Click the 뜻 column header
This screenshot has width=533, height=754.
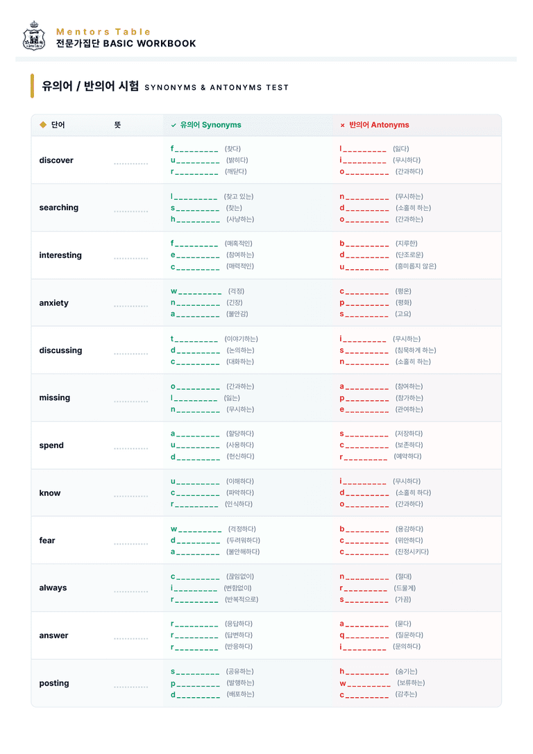pyautogui.click(x=117, y=125)
